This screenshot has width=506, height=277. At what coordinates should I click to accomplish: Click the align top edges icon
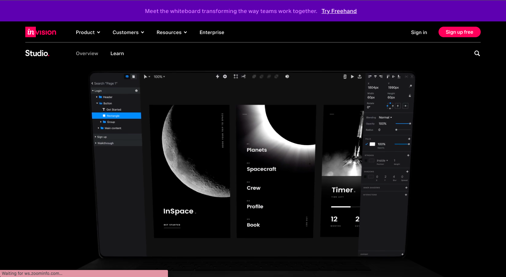(388, 77)
